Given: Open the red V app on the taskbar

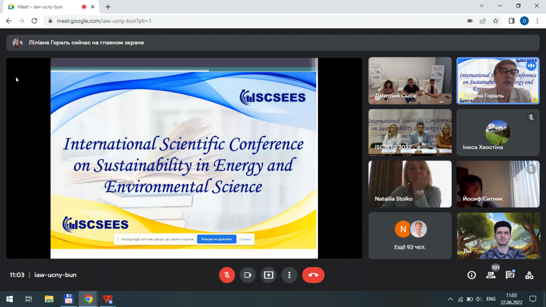Looking at the screenshot, I should (x=108, y=299).
